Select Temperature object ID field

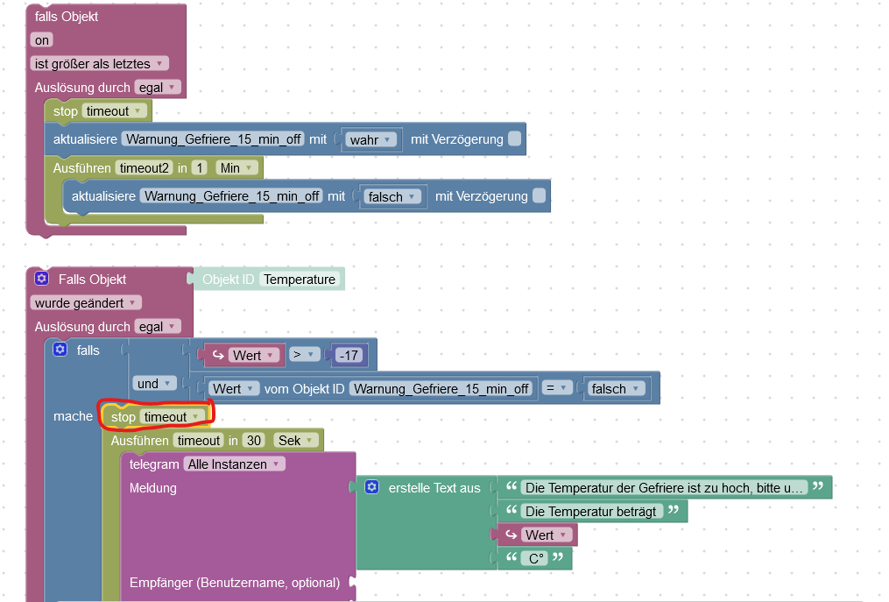tap(300, 280)
